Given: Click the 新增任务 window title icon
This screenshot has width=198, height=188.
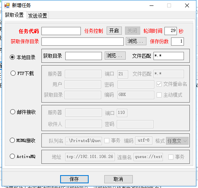Looking at the screenshot, I should tap(7, 5).
